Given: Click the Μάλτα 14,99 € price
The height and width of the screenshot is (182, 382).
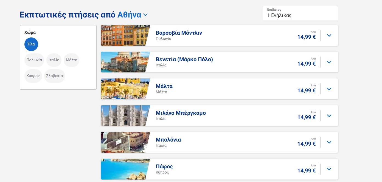Looking at the screenshot, I should point(307,90).
